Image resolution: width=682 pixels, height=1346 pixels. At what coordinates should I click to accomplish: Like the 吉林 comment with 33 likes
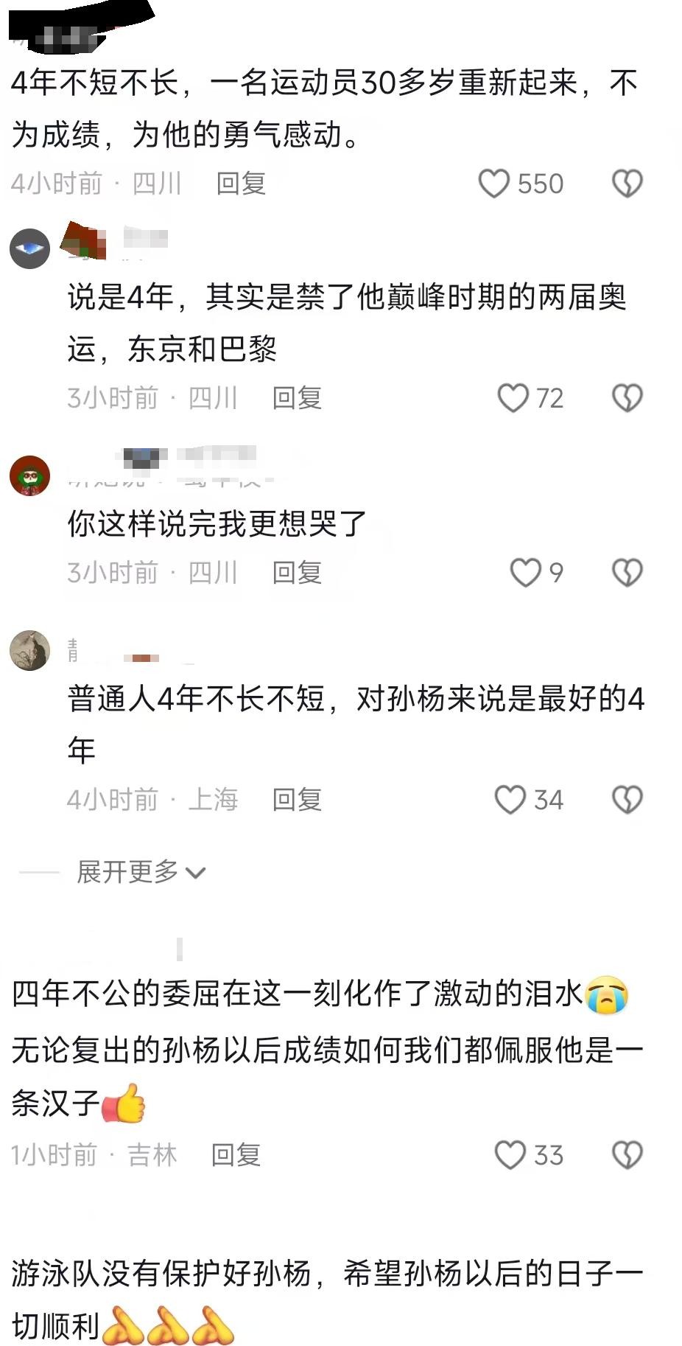pos(510,1155)
